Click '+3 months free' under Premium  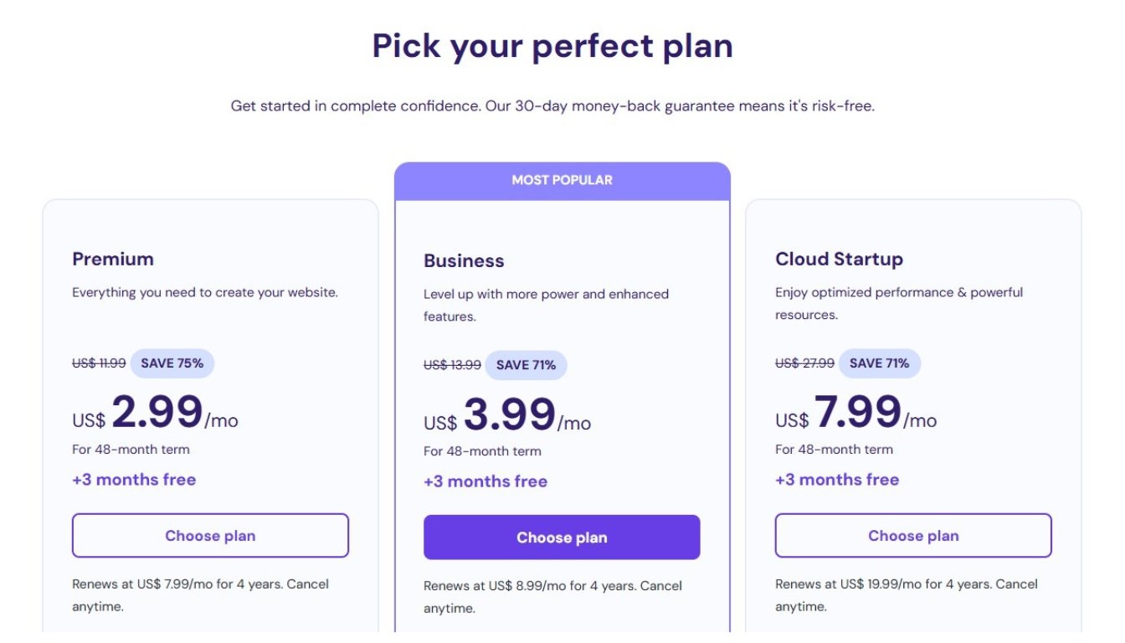tap(134, 480)
